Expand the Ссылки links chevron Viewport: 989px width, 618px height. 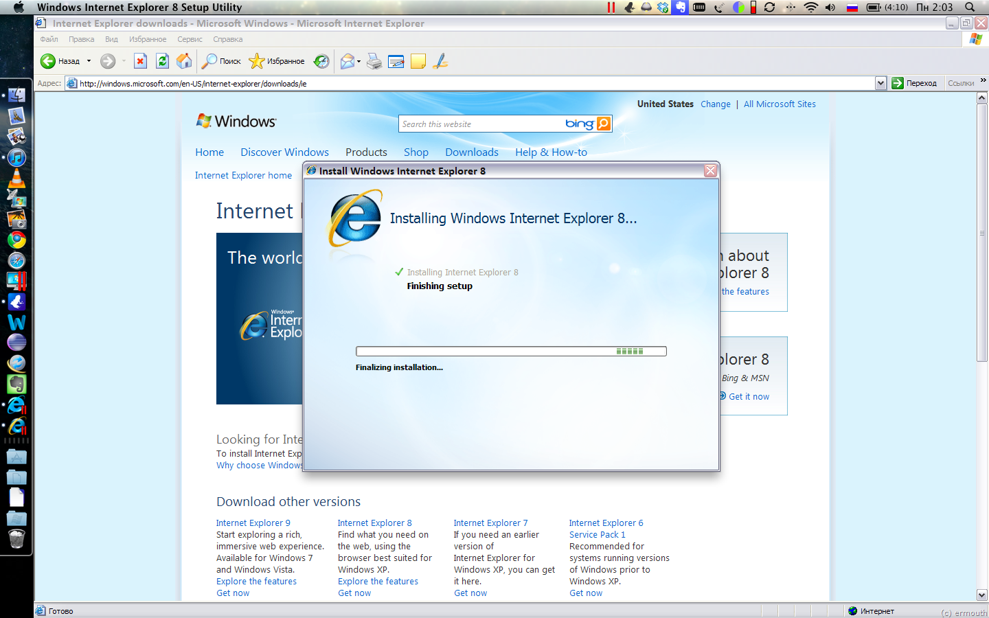coord(984,80)
